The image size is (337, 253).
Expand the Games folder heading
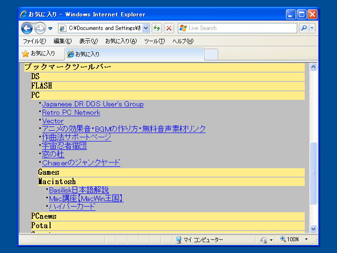171,172
